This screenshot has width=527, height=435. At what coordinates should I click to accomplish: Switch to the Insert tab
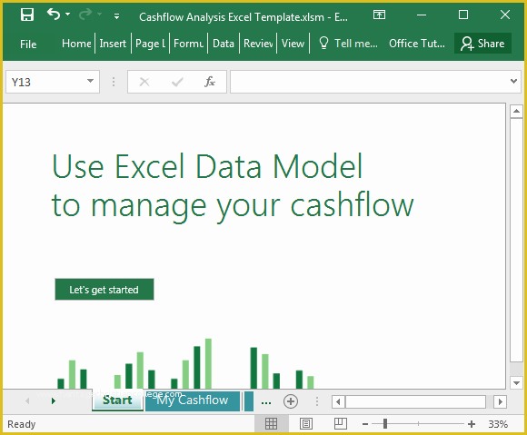coord(113,44)
